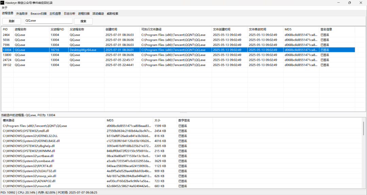The width and height of the screenshot is (367, 195).
Task: Switch to the 活动痕迹 tab
Action: coord(98,14)
